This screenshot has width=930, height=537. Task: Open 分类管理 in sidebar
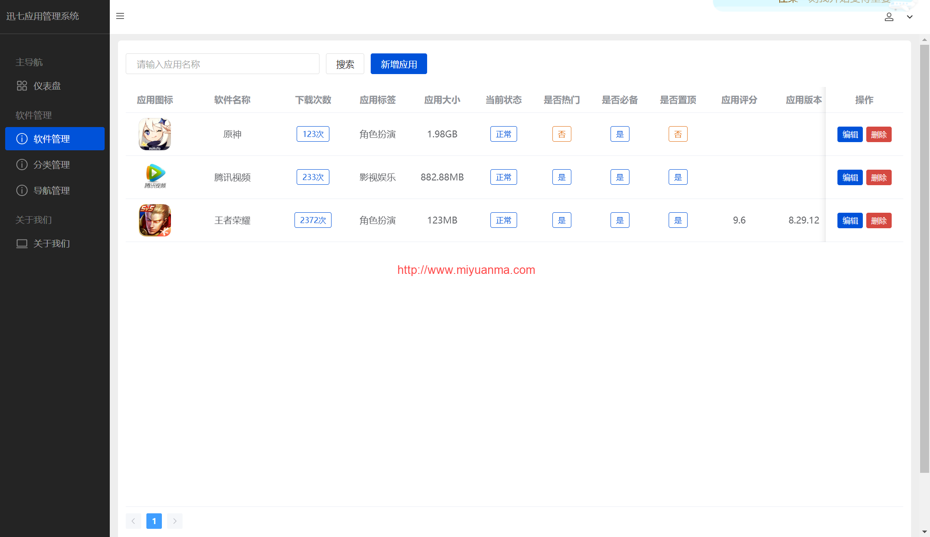click(55, 165)
